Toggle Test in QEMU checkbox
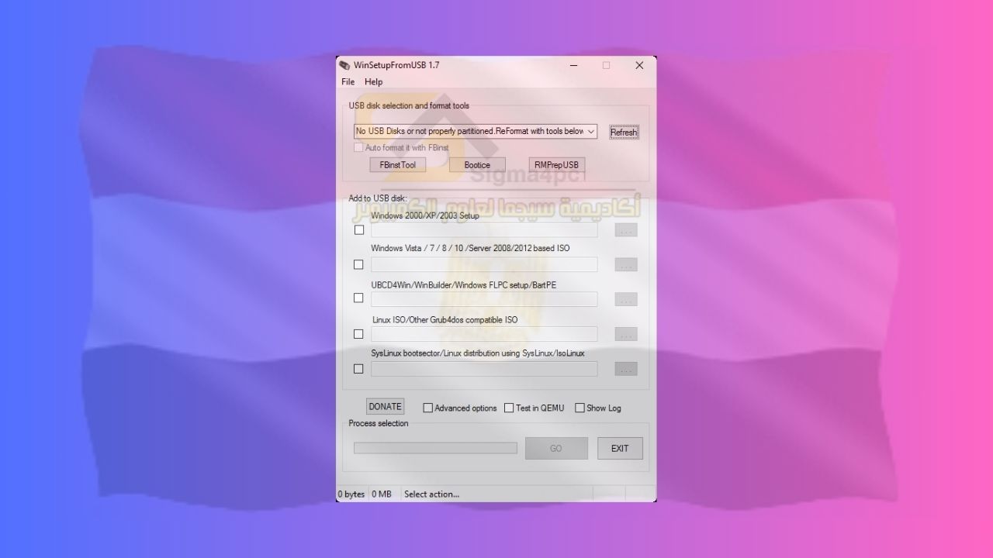 click(509, 408)
